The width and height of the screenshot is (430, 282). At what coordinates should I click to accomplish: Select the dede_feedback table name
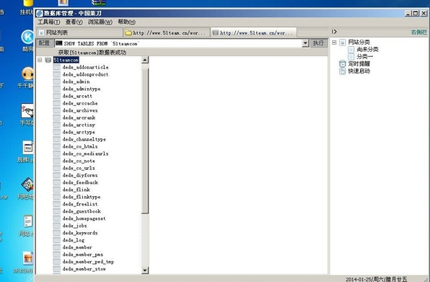point(80,182)
